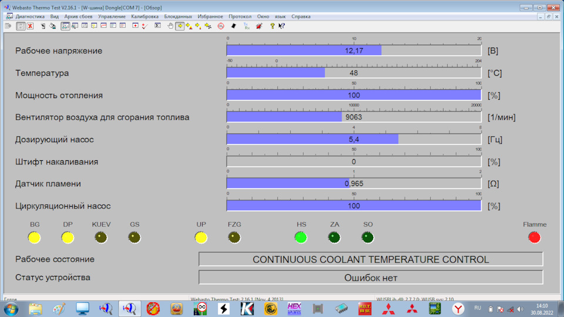564x317 pixels.
Task: Open the Архив сбоев menu
Action: click(x=78, y=16)
